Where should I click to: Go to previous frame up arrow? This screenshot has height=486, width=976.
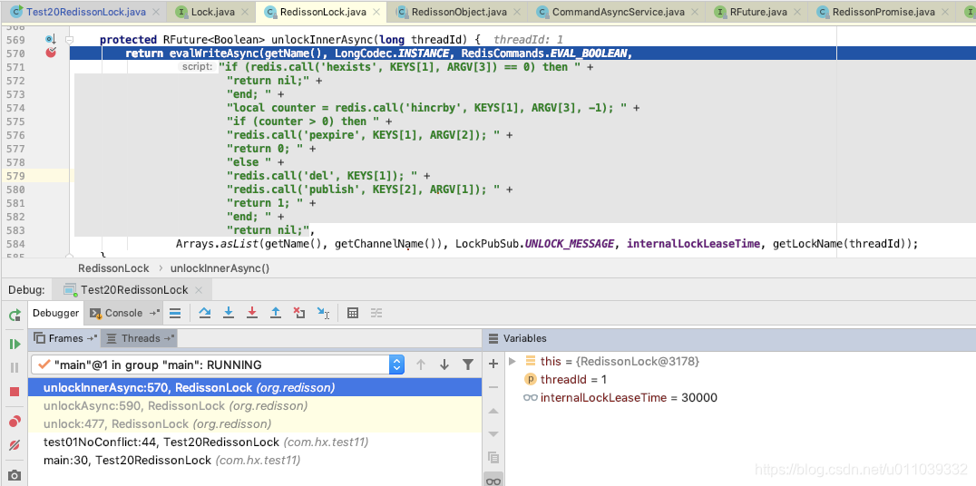click(x=421, y=364)
